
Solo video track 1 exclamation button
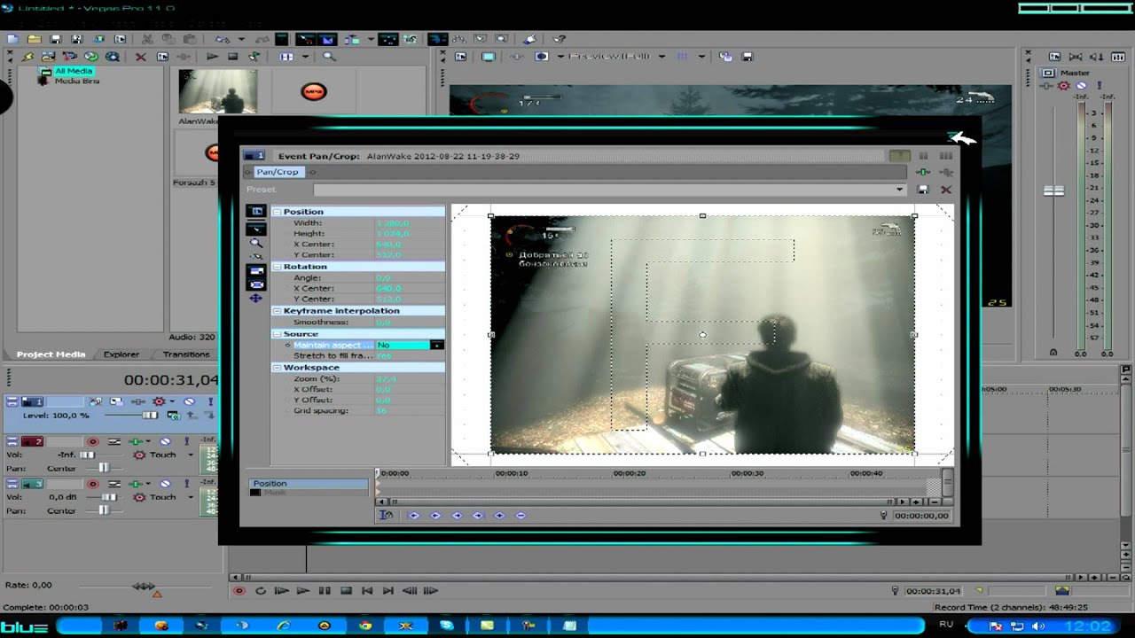210,401
